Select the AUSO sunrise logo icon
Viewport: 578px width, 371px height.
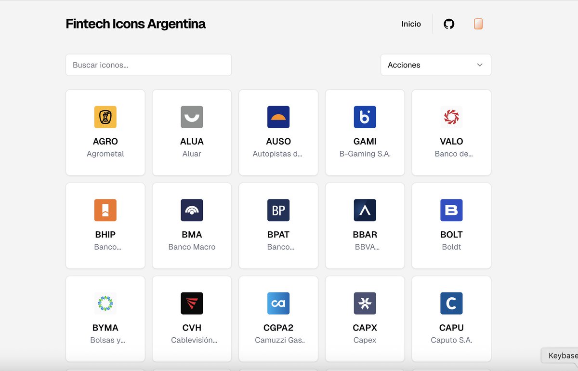pyautogui.click(x=278, y=117)
